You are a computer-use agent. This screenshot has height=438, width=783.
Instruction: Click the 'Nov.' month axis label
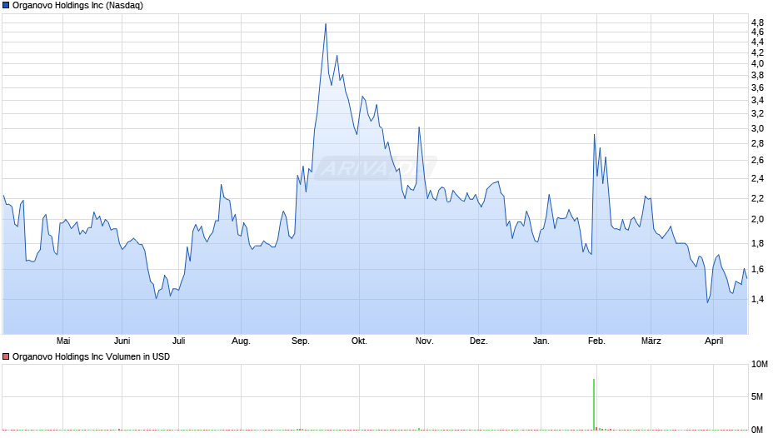tap(425, 341)
